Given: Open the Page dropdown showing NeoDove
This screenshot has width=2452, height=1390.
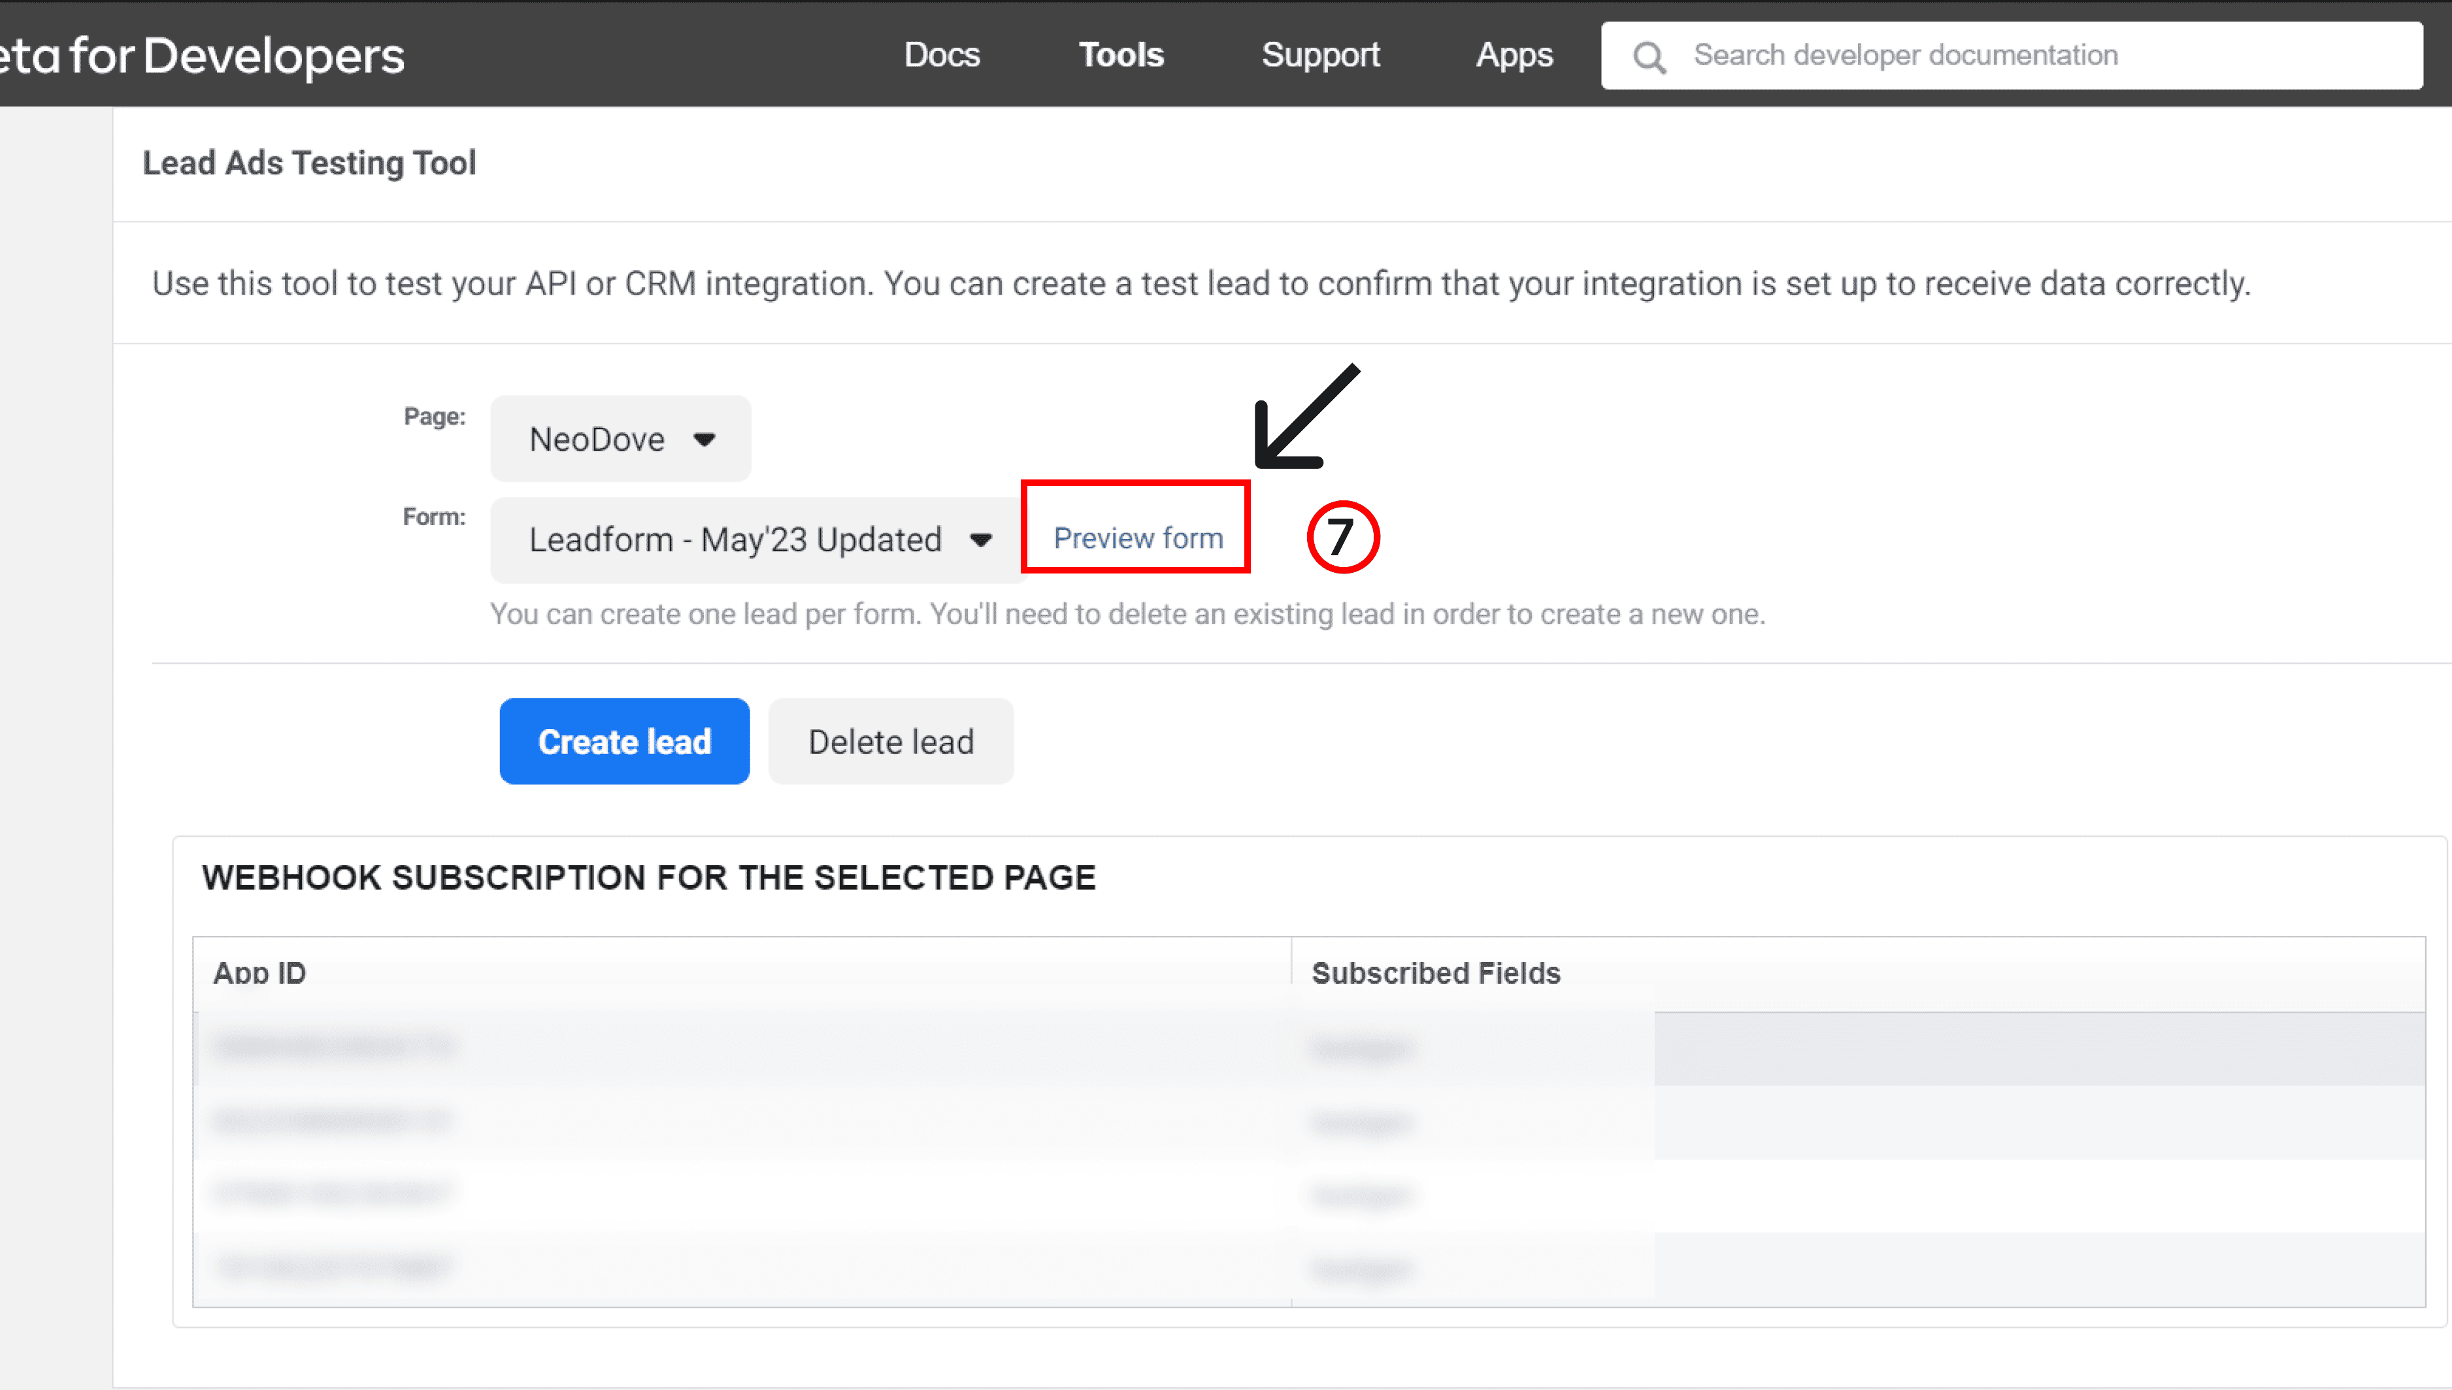Looking at the screenshot, I should tap(619, 438).
